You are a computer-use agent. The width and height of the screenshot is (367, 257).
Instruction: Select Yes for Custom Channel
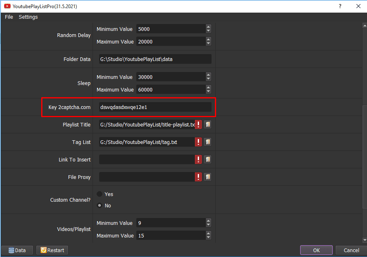pyautogui.click(x=99, y=194)
